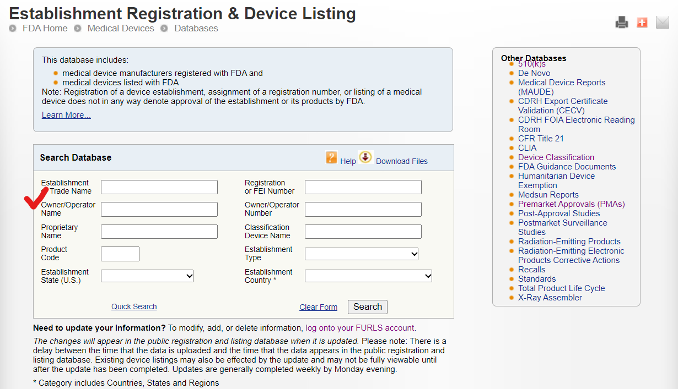
Task: Open the log onto your FURLS account link
Action: pyautogui.click(x=360, y=328)
